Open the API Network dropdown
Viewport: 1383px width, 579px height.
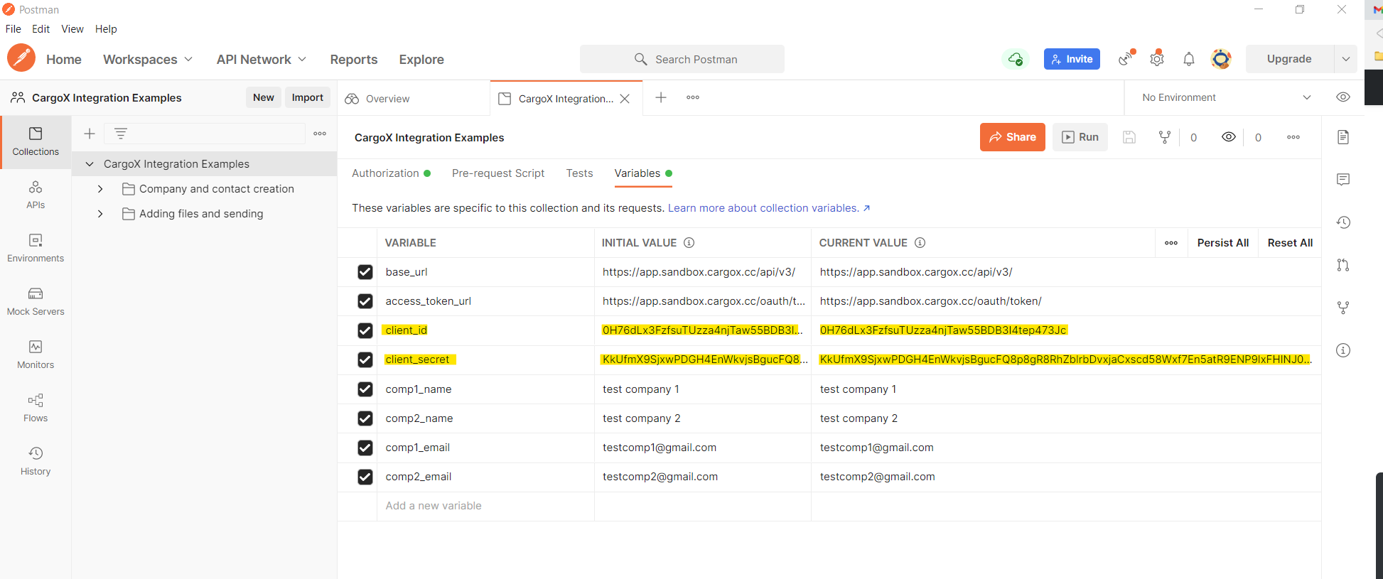tap(262, 60)
